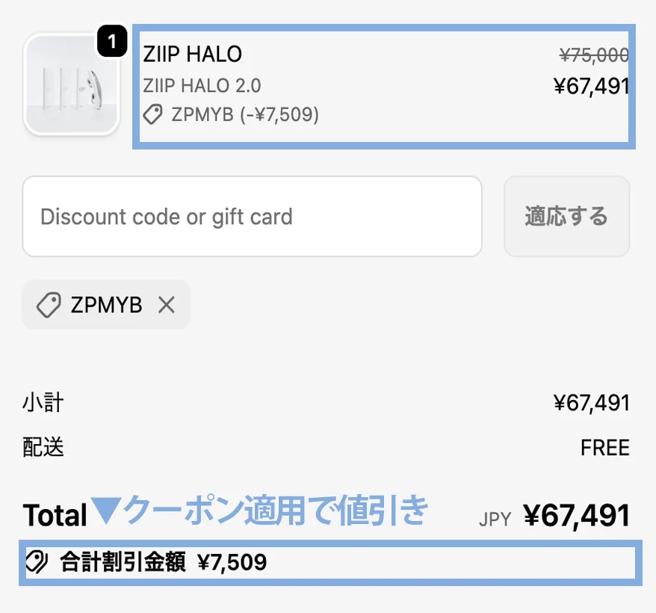The image size is (656, 613).
Task: Click the tag icon beside ZPMYB in line item
Action: point(154,116)
